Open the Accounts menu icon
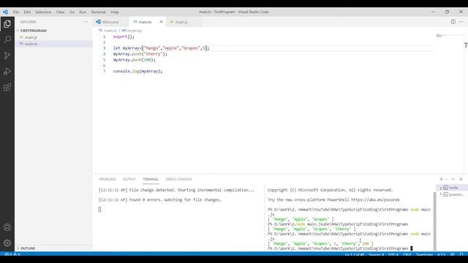 7,227
